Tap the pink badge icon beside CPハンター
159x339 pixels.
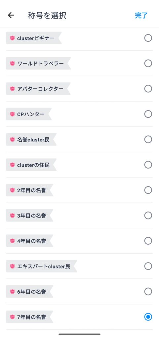click(x=13, y=114)
